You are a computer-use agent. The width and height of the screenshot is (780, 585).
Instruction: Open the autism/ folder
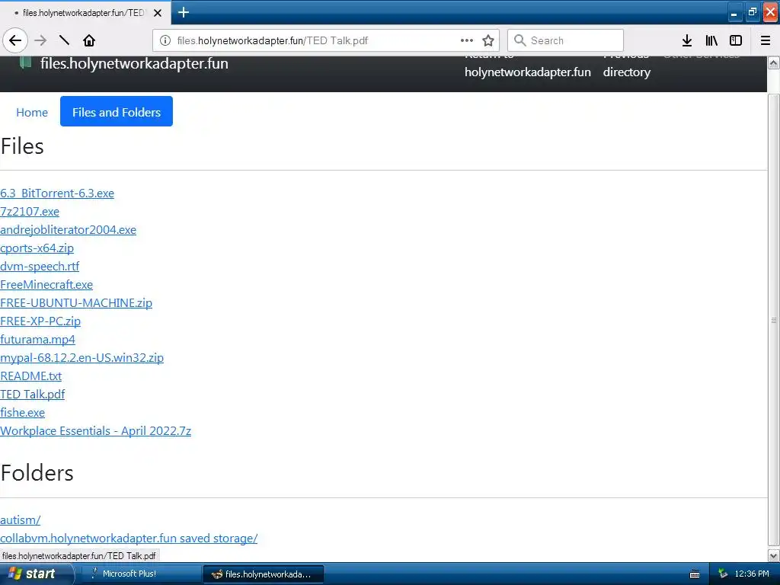click(x=21, y=519)
